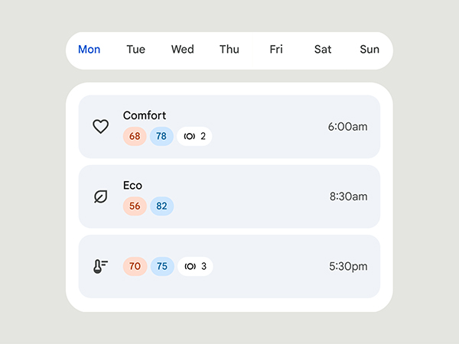Select the Mon day tab
Screen dimensions: 459x344
(89, 50)
